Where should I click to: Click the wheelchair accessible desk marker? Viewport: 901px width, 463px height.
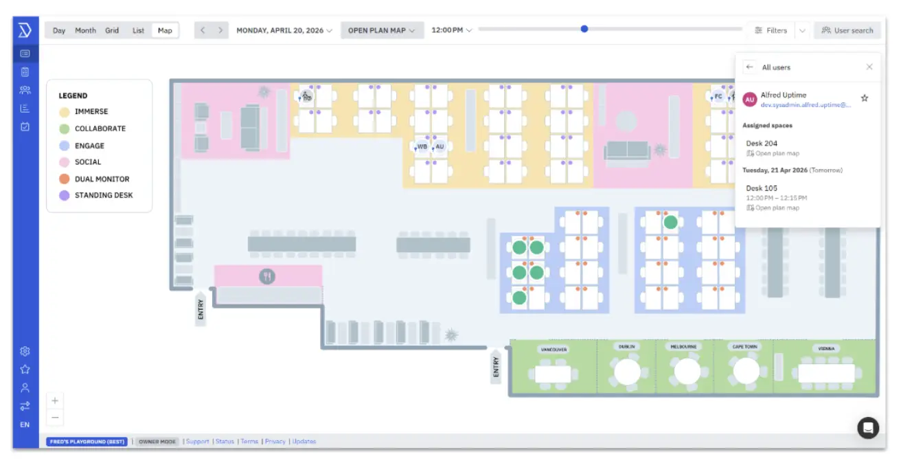click(x=306, y=97)
